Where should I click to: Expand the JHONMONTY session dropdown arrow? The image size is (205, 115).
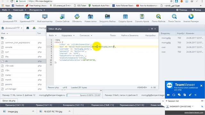tap(193, 106)
